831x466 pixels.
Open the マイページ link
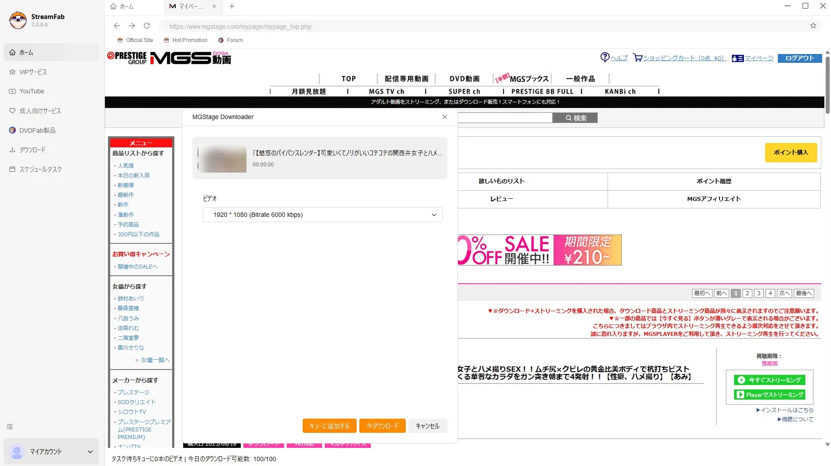click(753, 58)
